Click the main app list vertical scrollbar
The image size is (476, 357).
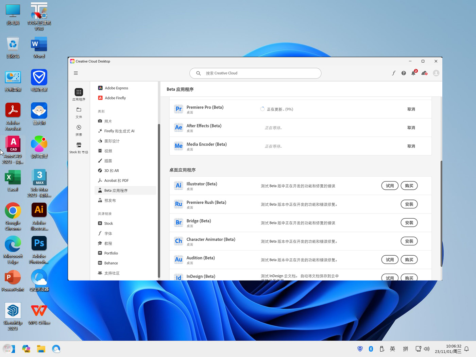[441, 214]
